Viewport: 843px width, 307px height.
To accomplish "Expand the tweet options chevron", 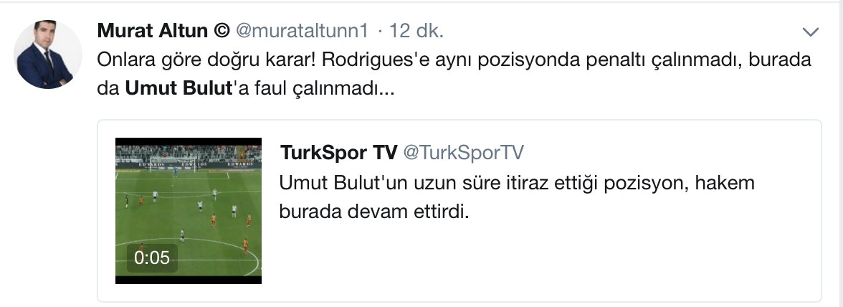I will (x=810, y=32).
